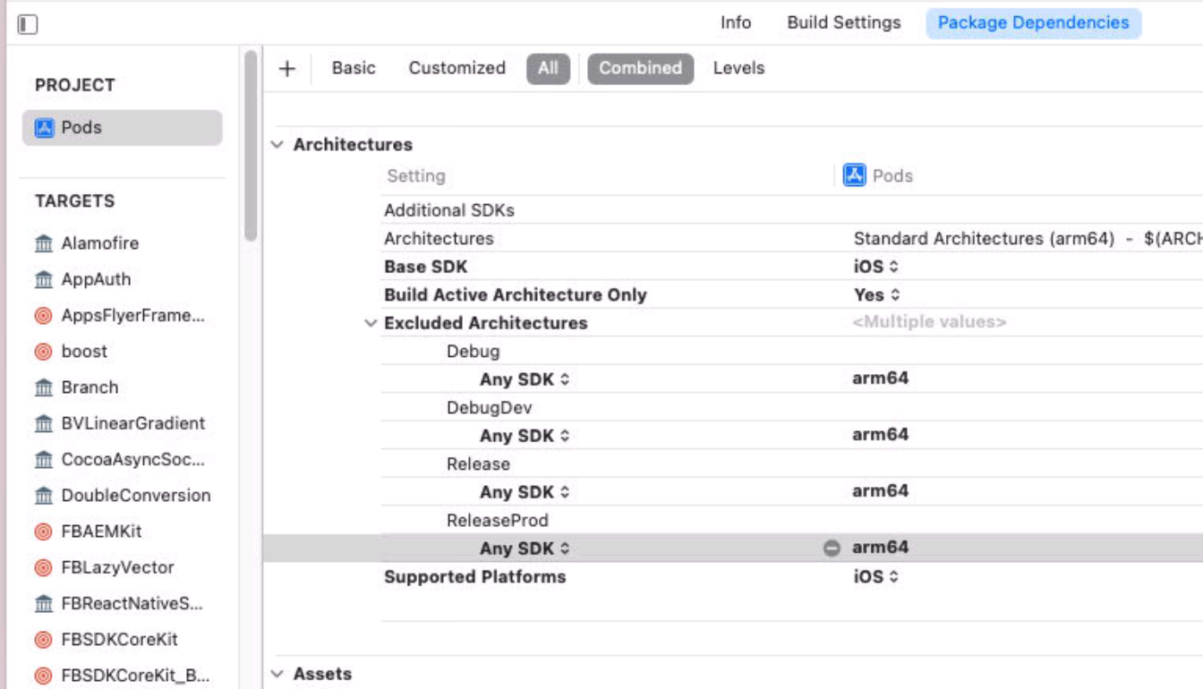This screenshot has width=1203, height=689.
Task: Click the Pods project blueprint icon
Action: [x=45, y=128]
